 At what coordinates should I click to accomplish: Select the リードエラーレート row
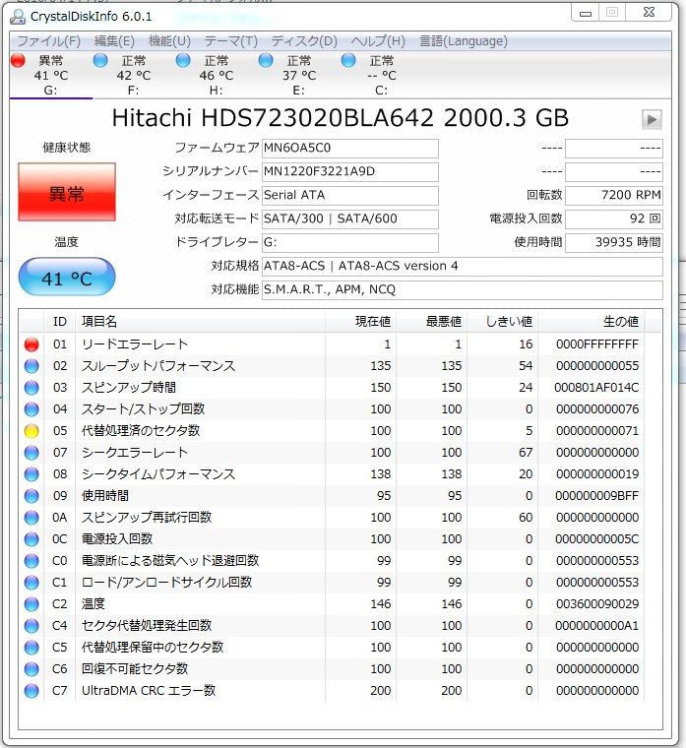click(x=332, y=344)
